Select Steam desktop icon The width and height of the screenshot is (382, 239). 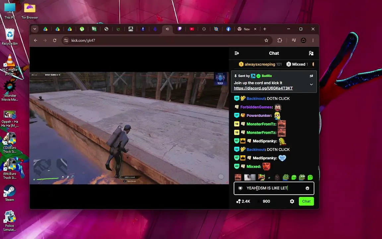tap(10, 193)
